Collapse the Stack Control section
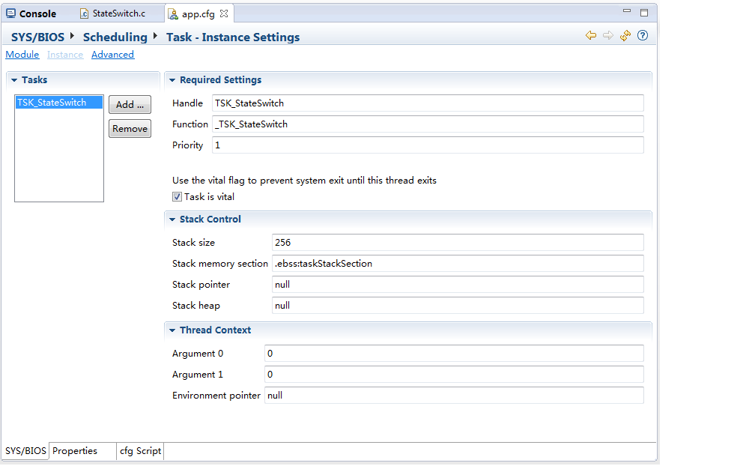 pyautogui.click(x=172, y=220)
